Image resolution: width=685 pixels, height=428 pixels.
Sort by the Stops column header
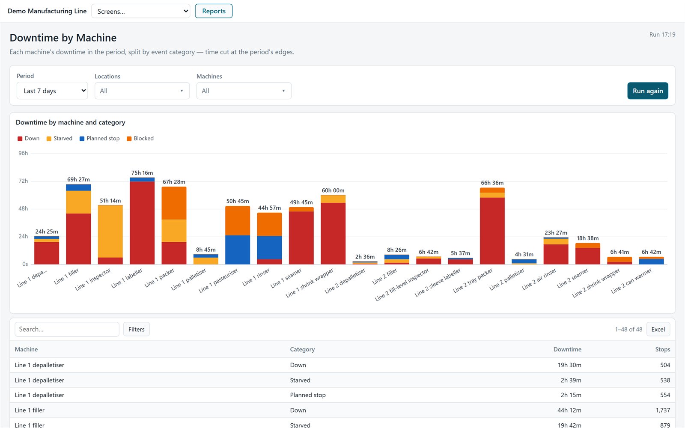[663, 349]
